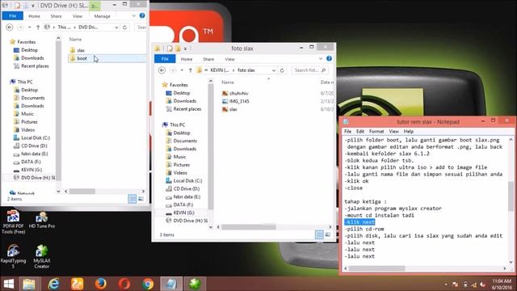Click the Windows Start button
The width and height of the screenshot is (517, 291).
pyautogui.click(x=9, y=284)
